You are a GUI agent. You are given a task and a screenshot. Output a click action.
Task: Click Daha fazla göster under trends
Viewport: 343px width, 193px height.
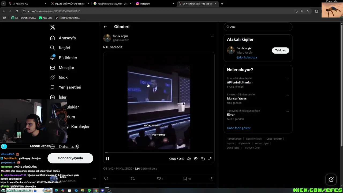(x=239, y=128)
